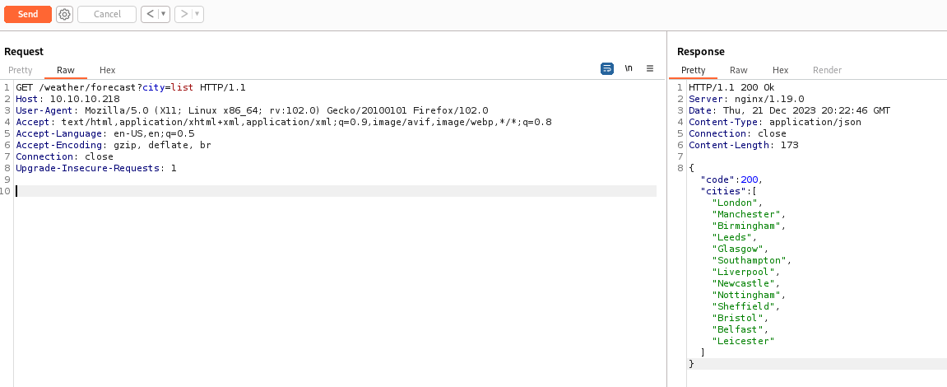This screenshot has height=387, width=947.
Task: Go back to the previous request
Action: tap(149, 14)
